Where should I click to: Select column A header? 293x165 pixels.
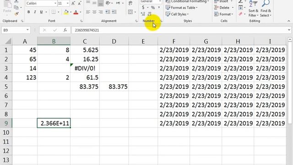[x=25, y=41]
